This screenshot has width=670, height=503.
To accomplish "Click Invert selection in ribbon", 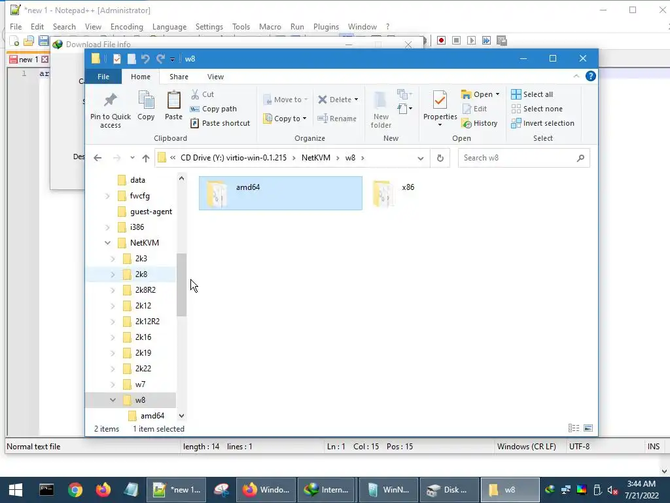I will pos(542,123).
